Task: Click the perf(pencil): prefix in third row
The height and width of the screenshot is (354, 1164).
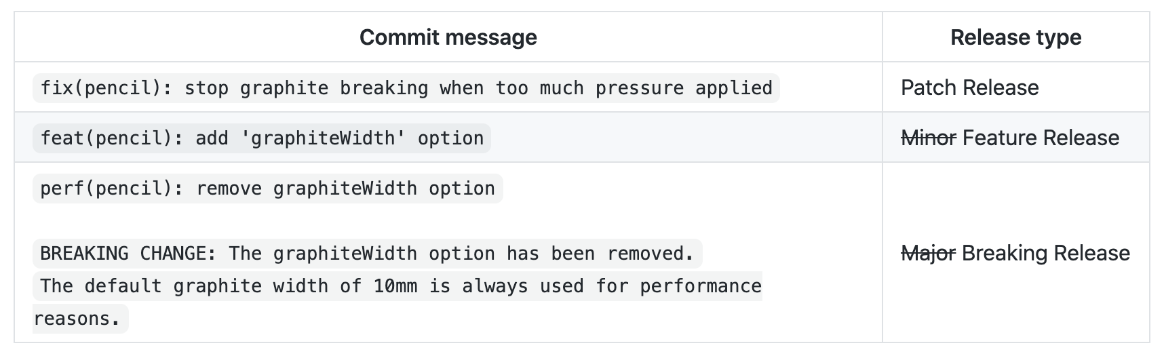Action: (112, 189)
